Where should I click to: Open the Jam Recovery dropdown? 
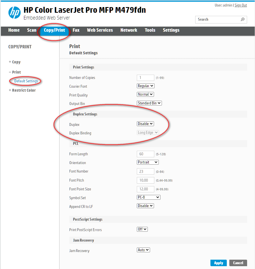(143, 250)
